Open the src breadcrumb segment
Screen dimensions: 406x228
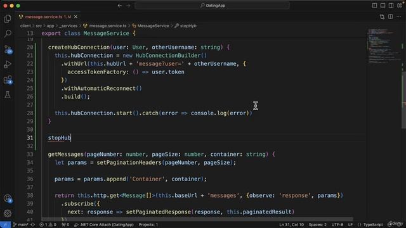39,26
